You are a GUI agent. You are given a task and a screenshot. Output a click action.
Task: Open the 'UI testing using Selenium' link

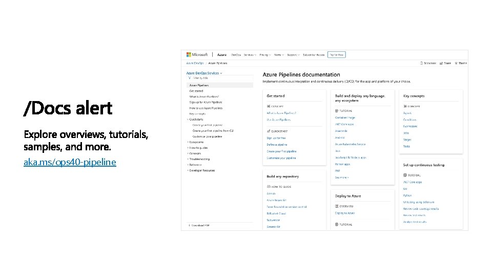point(419,202)
